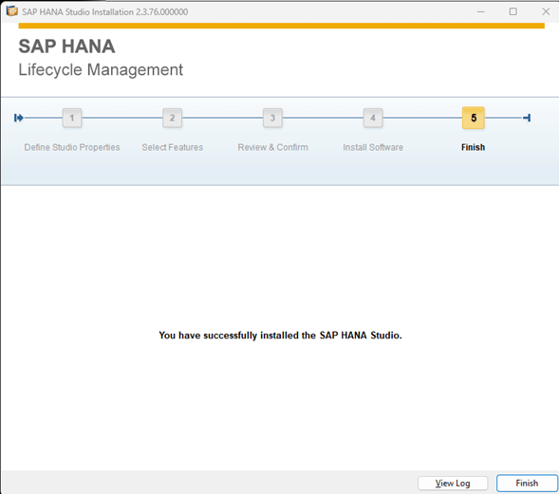Click the wizard end marker icon
This screenshot has width=559, height=494.
click(x=527, y=118)
